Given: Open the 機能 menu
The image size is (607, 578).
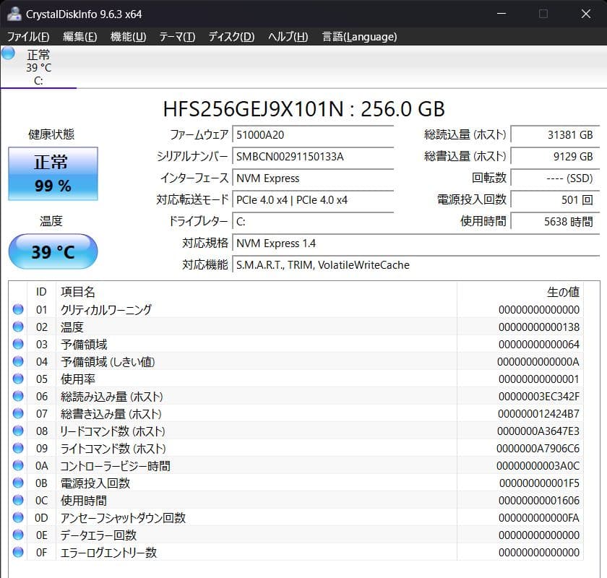Looking at the screenshot, I should (x=129, y=37).
